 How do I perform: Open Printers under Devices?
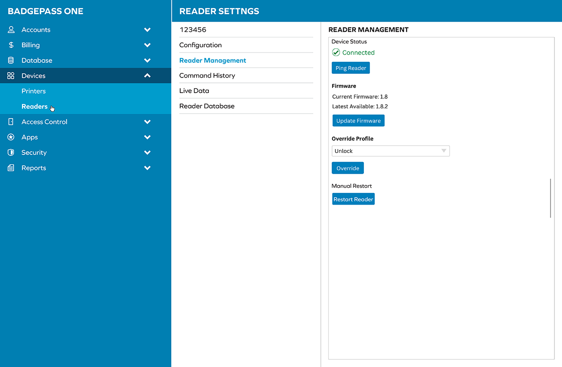point(34,91)
